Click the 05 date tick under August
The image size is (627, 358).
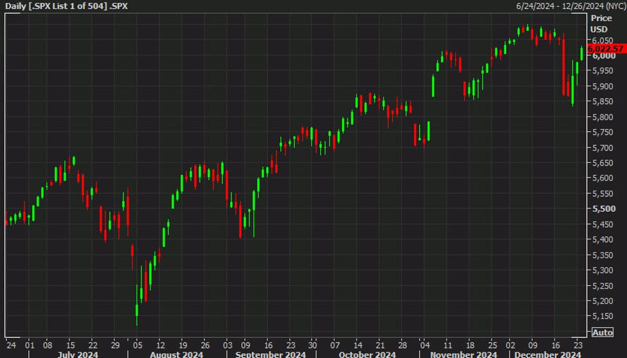137,343
